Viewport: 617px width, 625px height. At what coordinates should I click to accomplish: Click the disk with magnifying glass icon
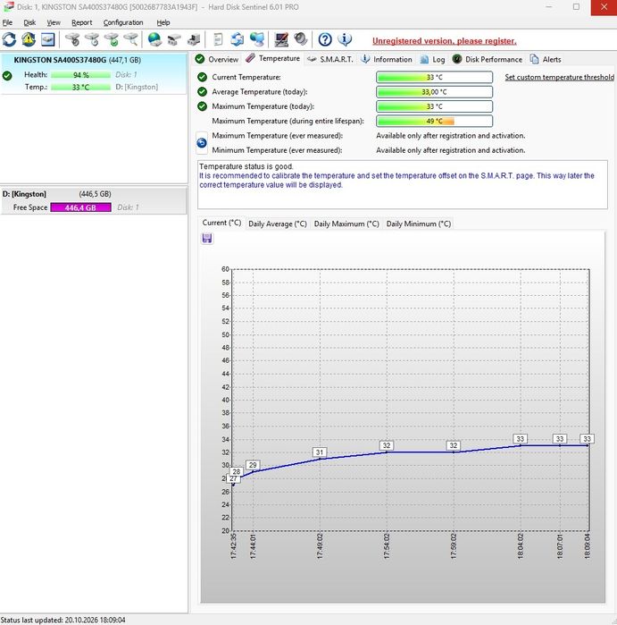(130, 39)
